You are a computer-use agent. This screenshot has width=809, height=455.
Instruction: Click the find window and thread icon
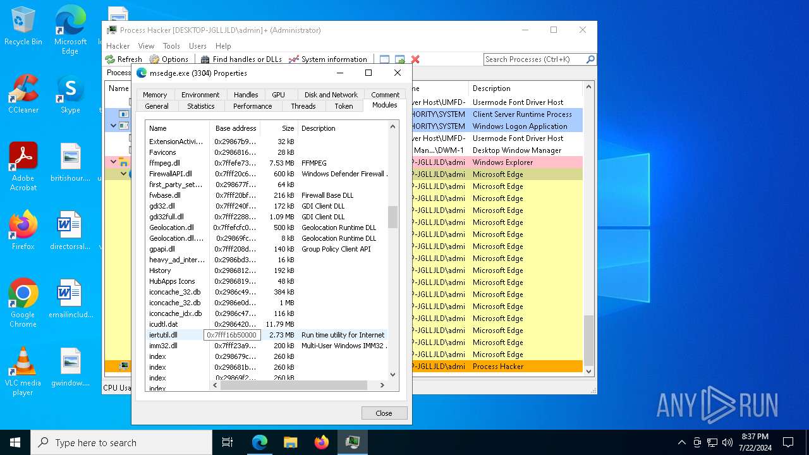coord(399,59)
